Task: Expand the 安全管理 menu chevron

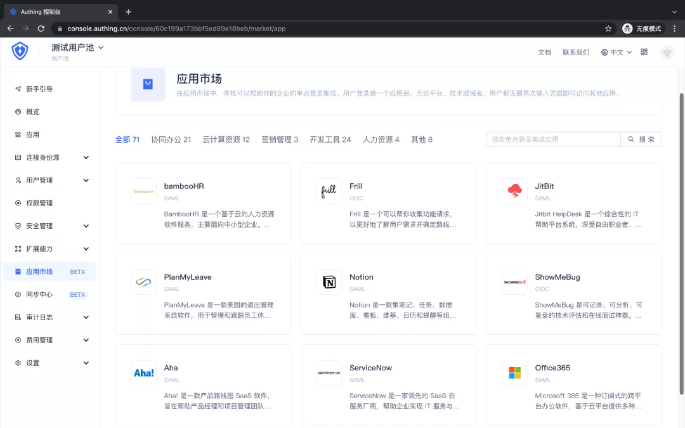Action: pos(86,226)
